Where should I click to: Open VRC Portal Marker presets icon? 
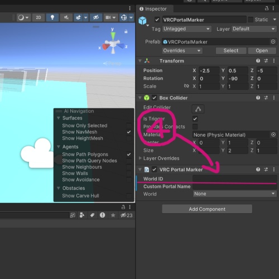point(266,169)
